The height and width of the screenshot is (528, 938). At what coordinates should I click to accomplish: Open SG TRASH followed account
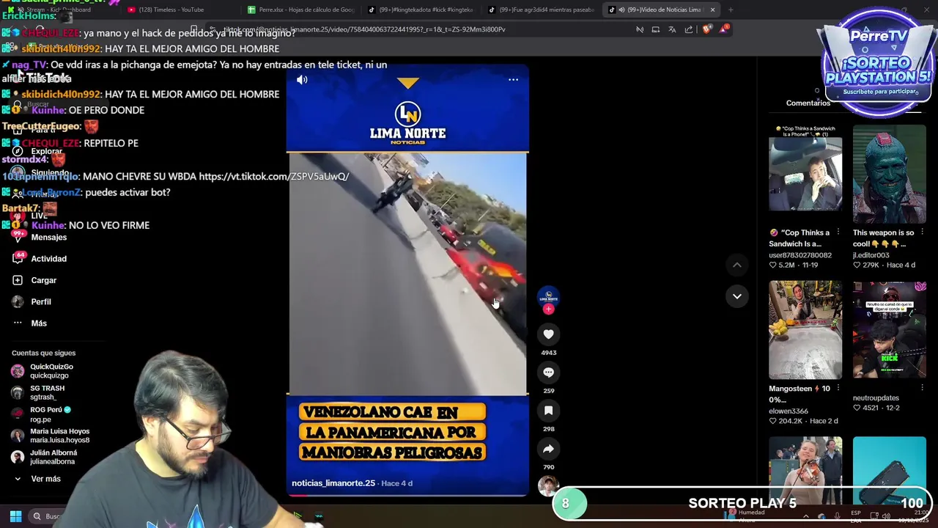click(x=47, y=392)
